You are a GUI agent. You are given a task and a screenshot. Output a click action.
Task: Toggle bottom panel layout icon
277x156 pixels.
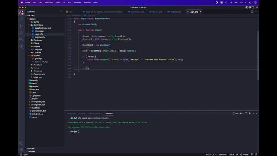click(250, 7)
